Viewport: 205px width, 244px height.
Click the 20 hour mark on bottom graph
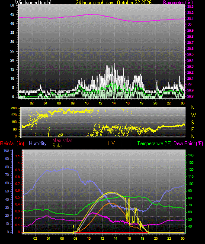pyautogui.click(x=156, y=238)
